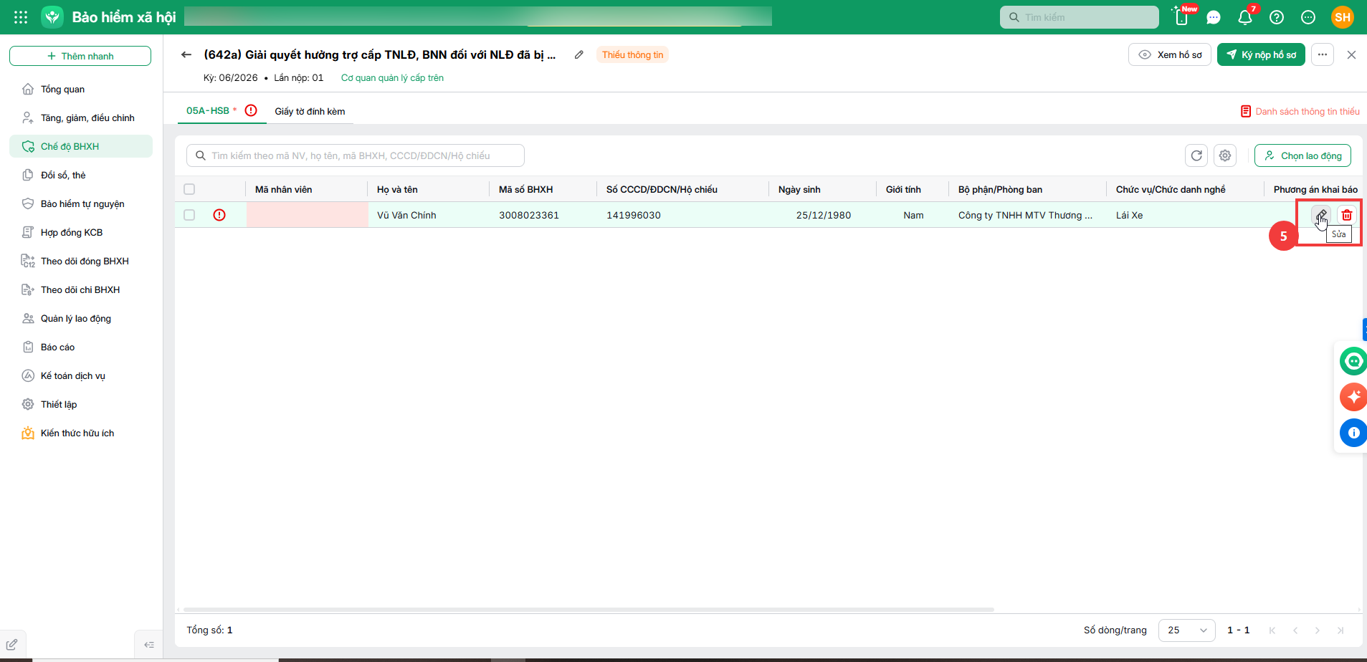Open the SH user avatar menu
Screen dimensions: 1367x662
pyautogui.click(x=1343, y=17)
